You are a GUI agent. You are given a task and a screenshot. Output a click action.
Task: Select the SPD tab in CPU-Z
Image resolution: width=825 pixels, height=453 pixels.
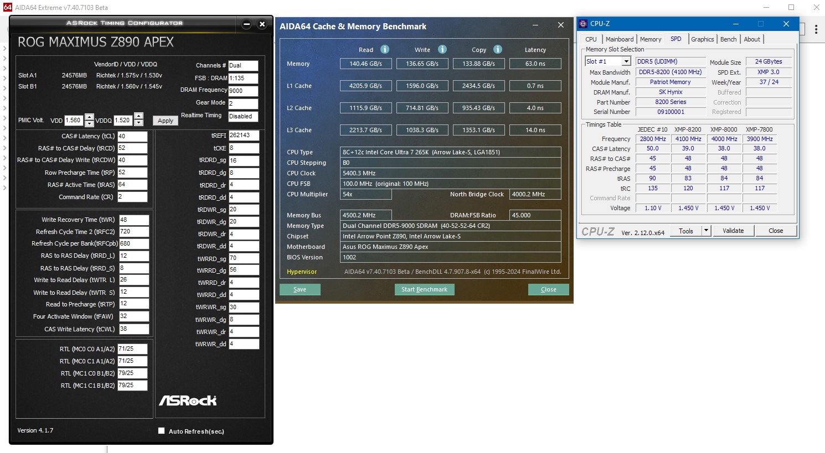click(x=676, y=39)
